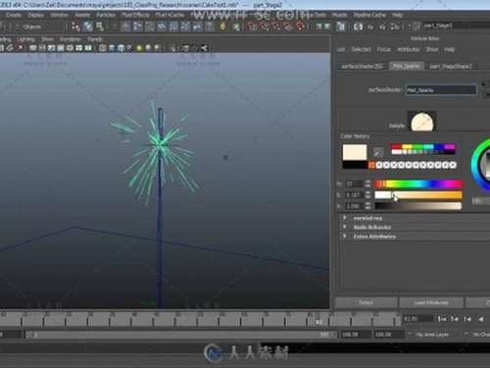Click the wireframe cube icon in viewport toolbar
490x368 pixels.
[x=103, y=48]
